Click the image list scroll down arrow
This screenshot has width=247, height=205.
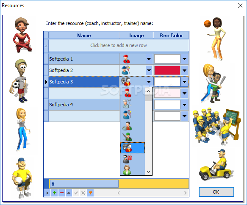pos(148,172)
